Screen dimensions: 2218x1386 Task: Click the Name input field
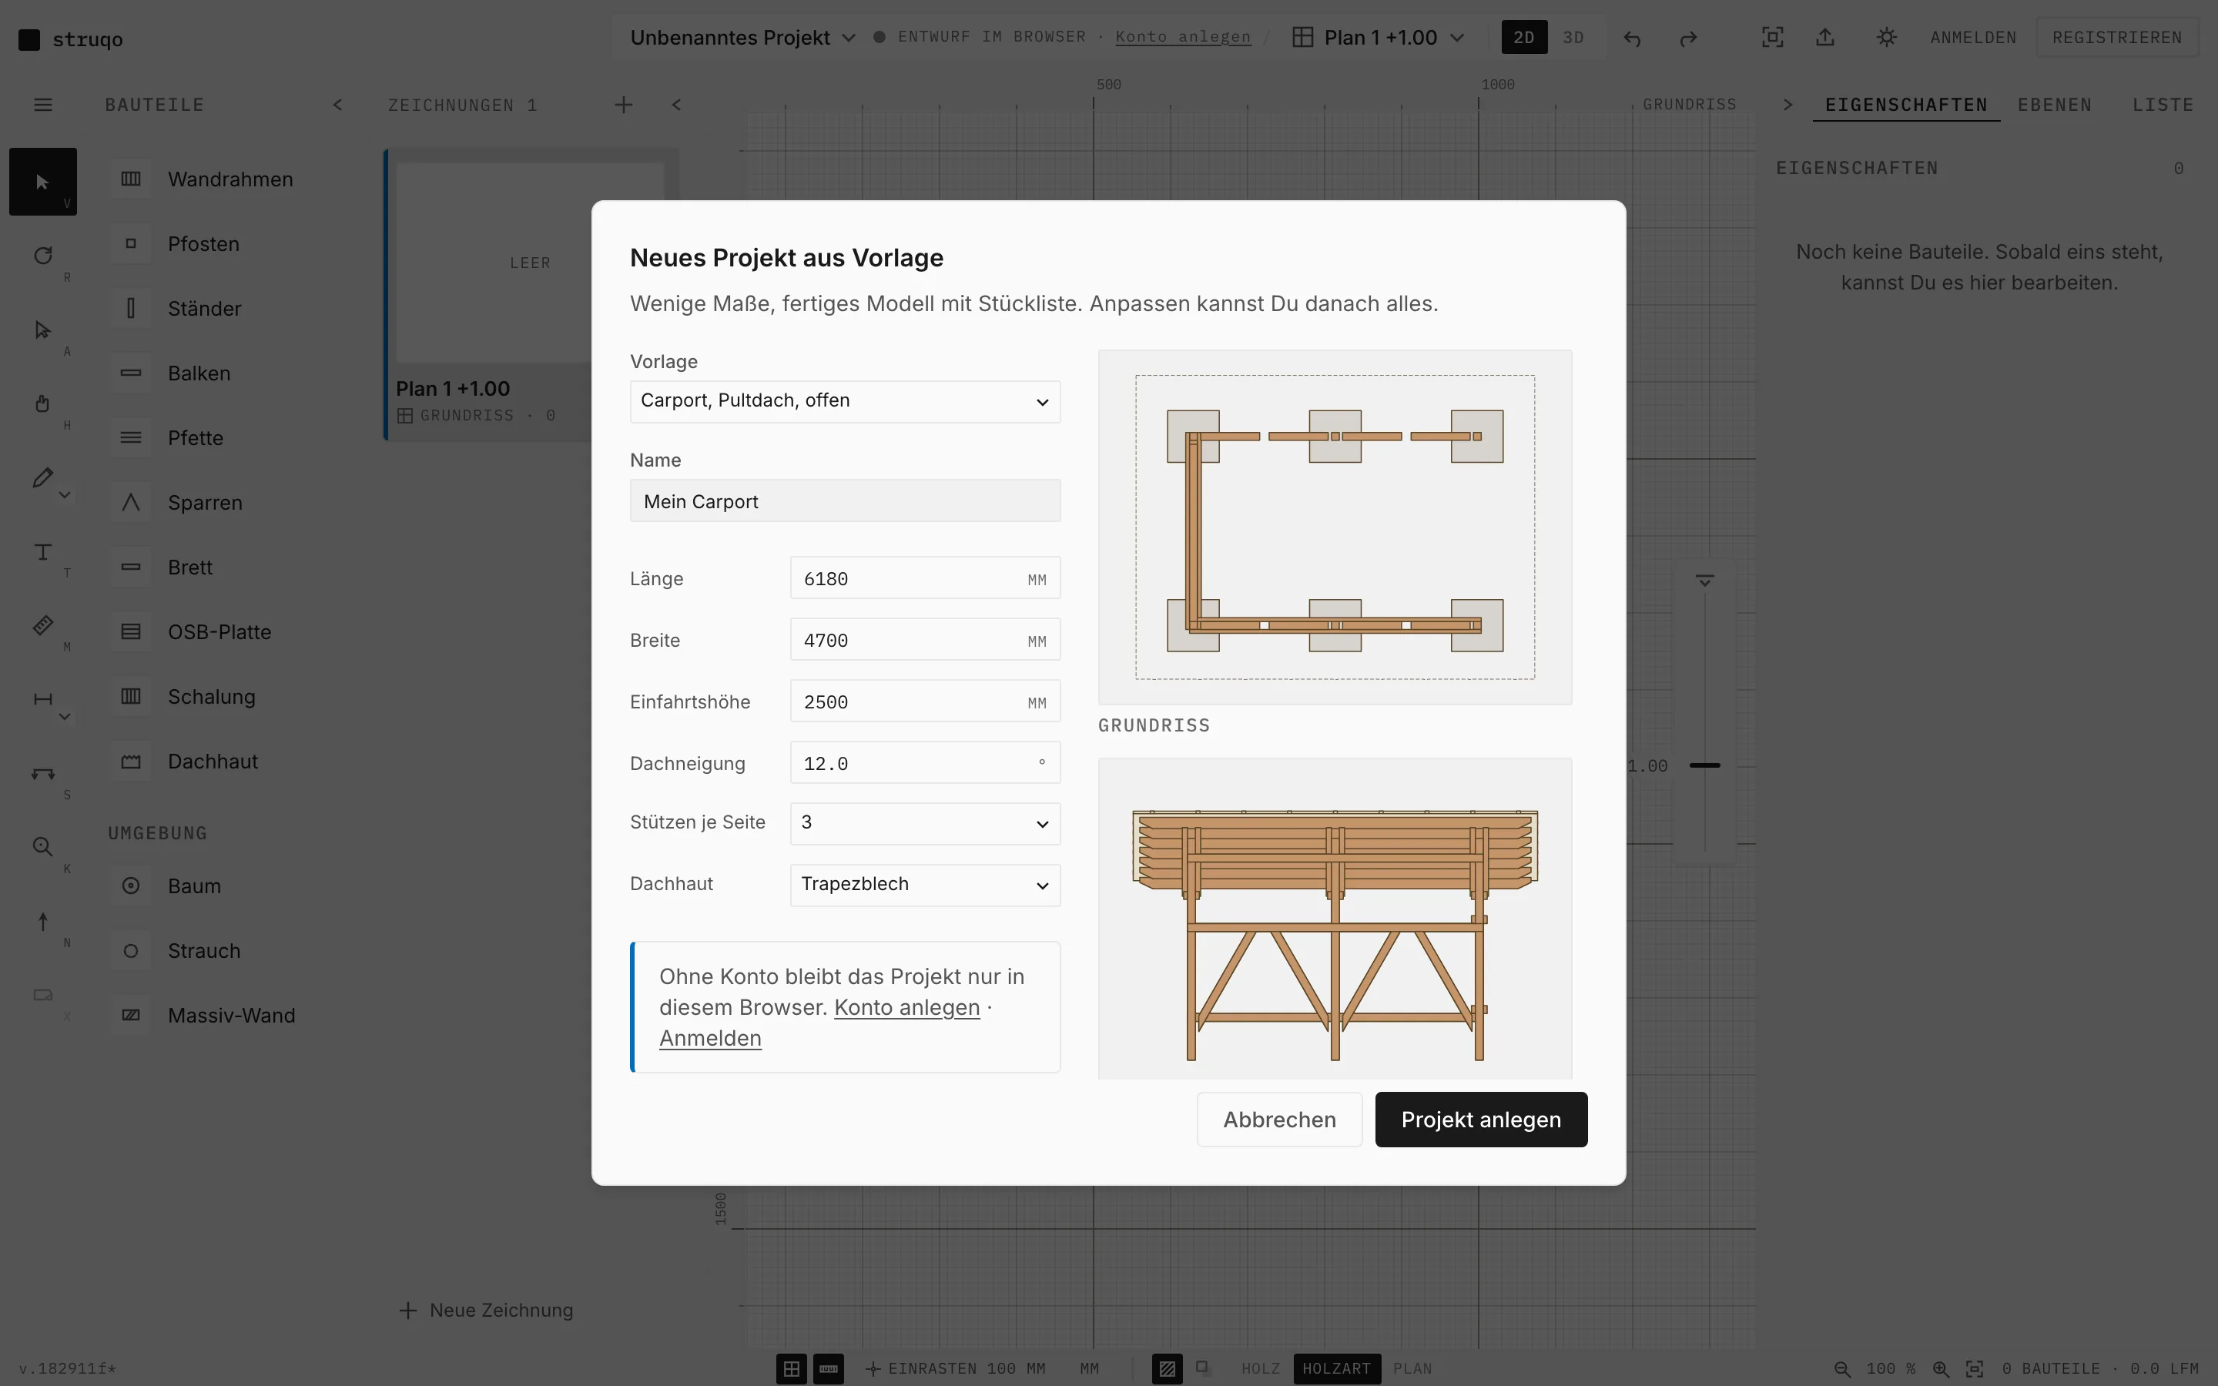[845, 500]
